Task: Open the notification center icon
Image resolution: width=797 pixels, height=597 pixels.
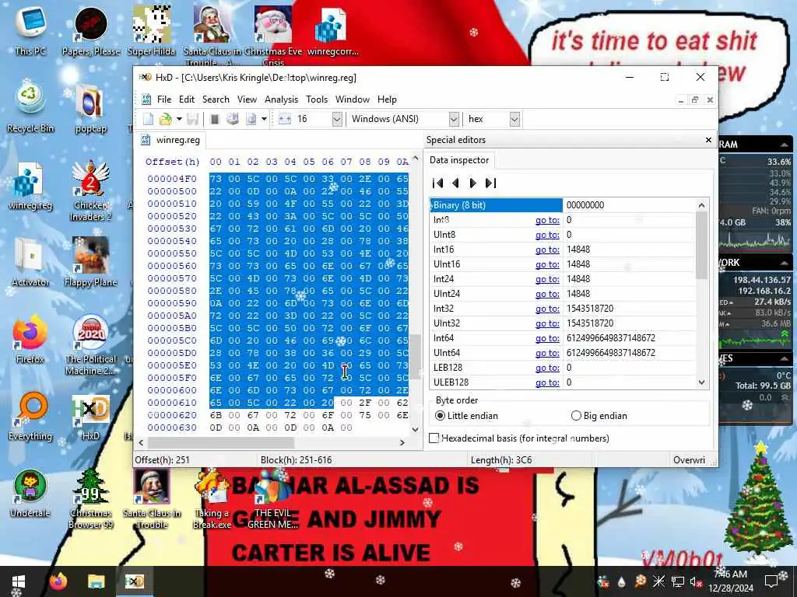Action: 771,581
